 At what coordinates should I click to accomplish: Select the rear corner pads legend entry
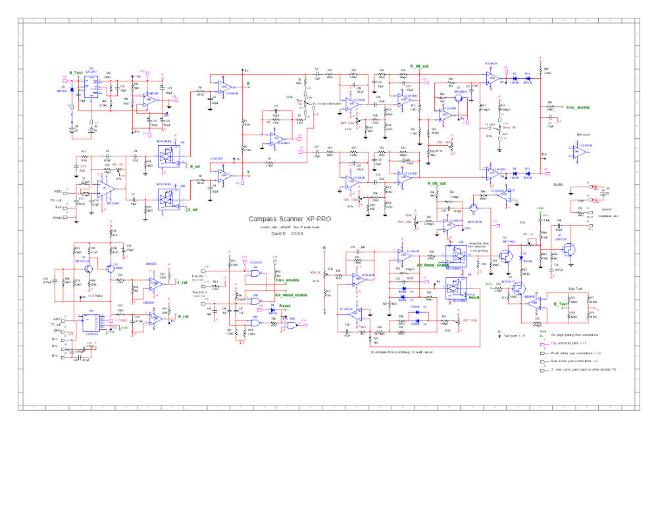pyautogui.click(x=583, y=370)
